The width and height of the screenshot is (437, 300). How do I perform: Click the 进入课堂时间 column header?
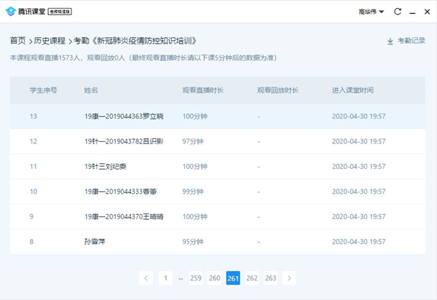[x=353, y=90]
